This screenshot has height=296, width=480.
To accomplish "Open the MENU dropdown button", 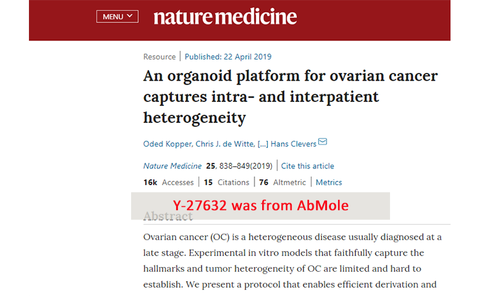I will point(117,17).
